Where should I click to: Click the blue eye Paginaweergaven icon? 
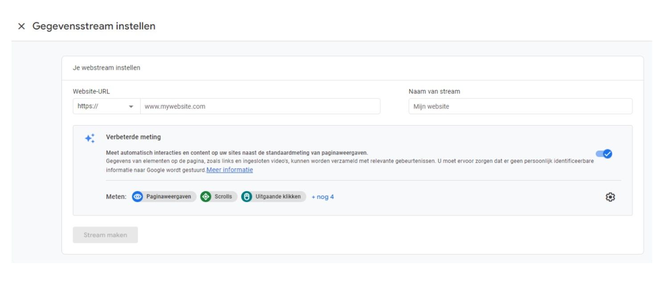tap(137, 197)
